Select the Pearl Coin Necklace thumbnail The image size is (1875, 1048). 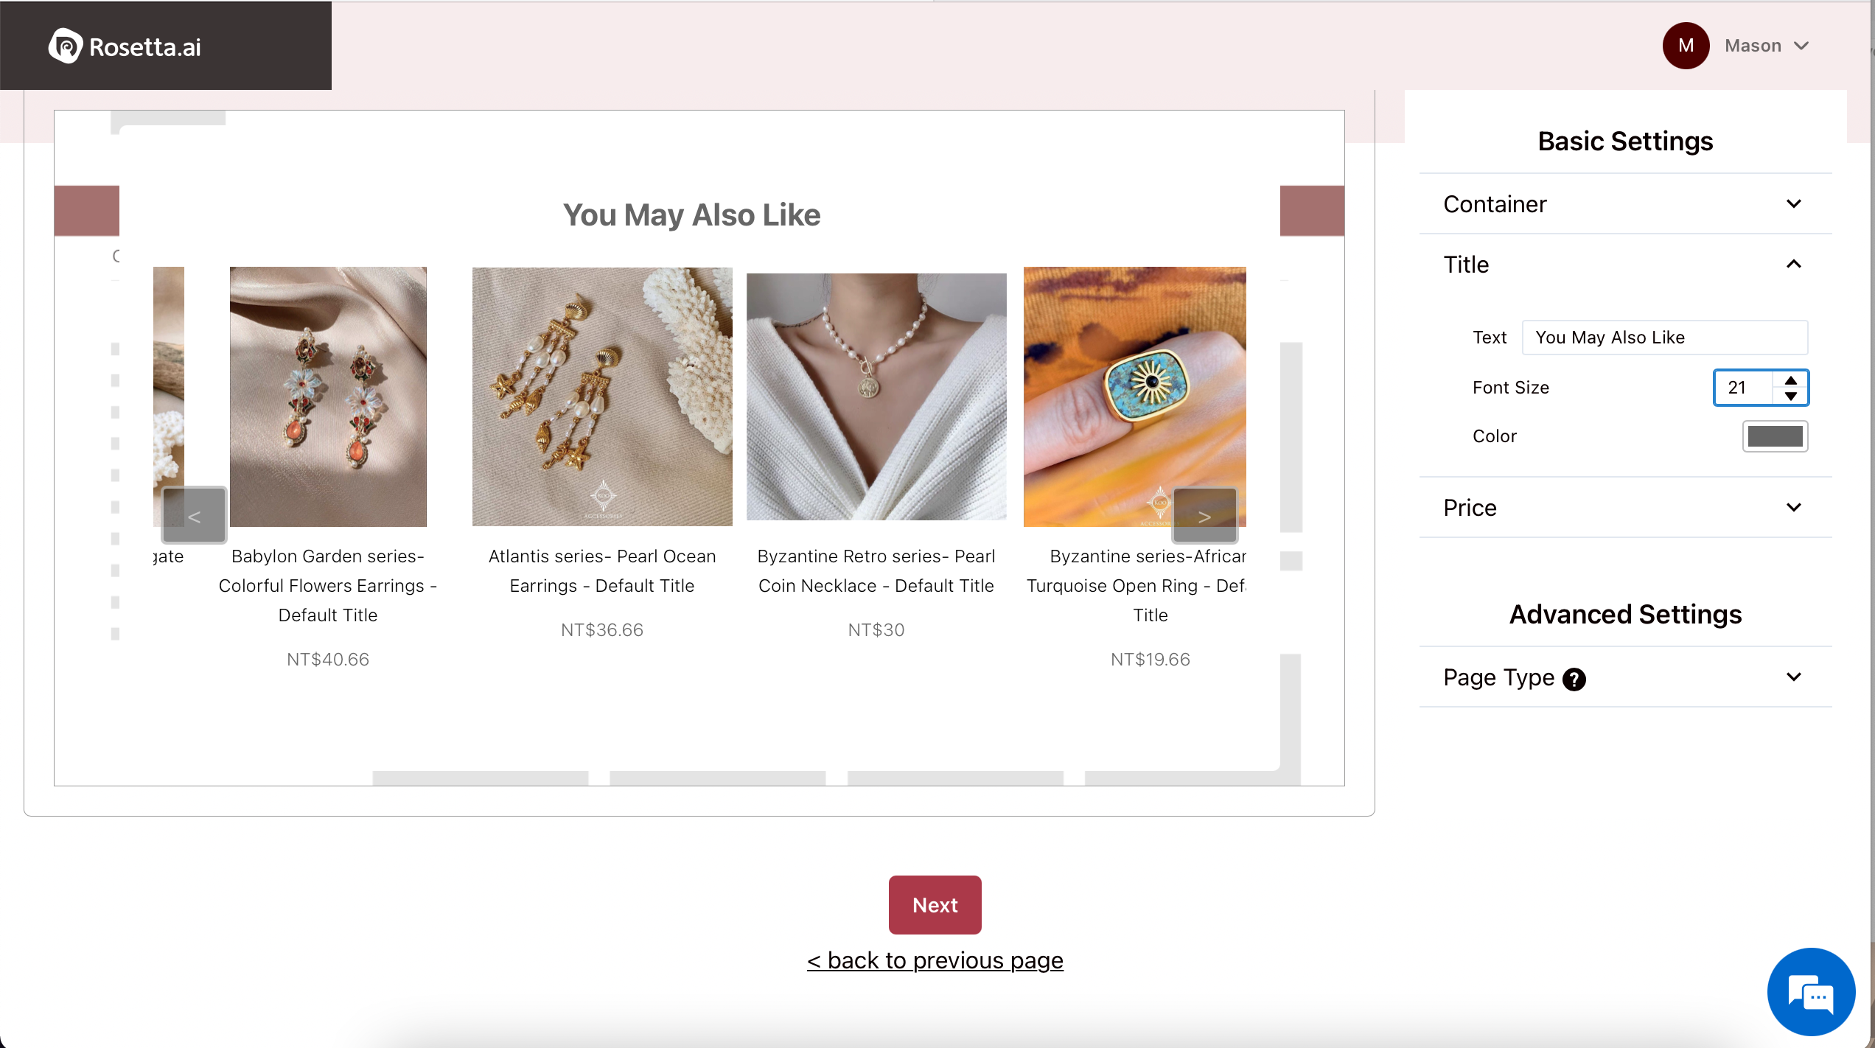tap(876, 397)
